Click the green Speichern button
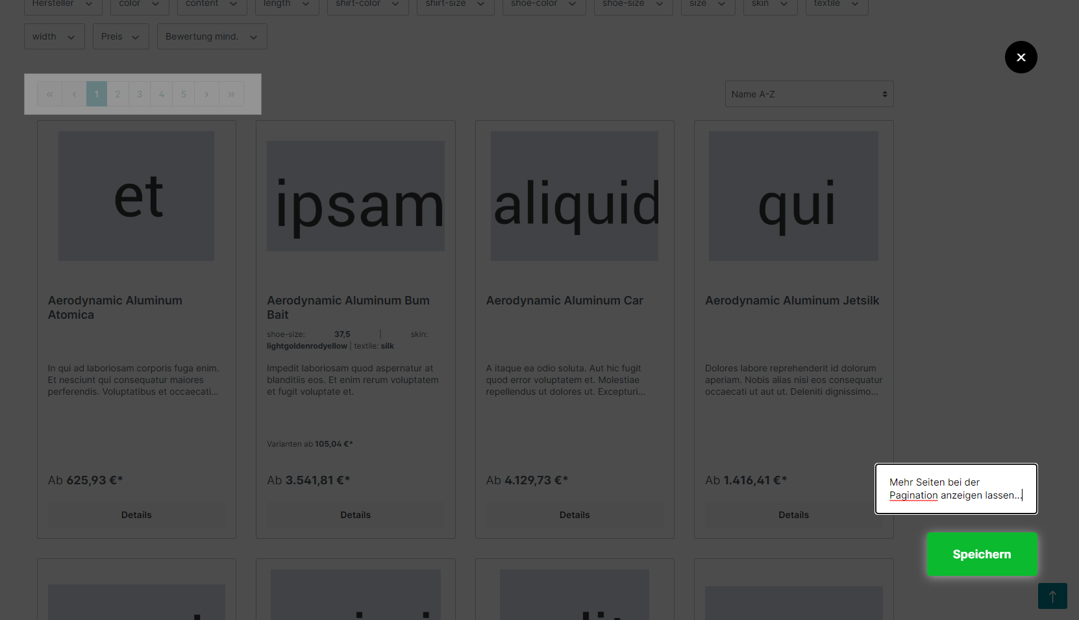Screen dimensions: 1079x620 [x=982, y=554]
